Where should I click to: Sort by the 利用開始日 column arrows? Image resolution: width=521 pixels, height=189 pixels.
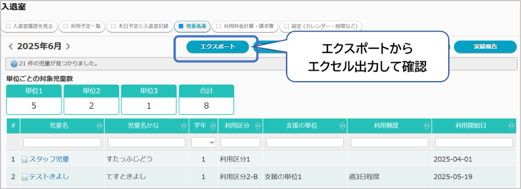511,126
